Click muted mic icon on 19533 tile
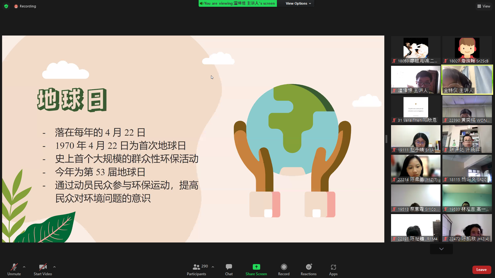Screen dimensions: 495x278 tap(445, 209)
